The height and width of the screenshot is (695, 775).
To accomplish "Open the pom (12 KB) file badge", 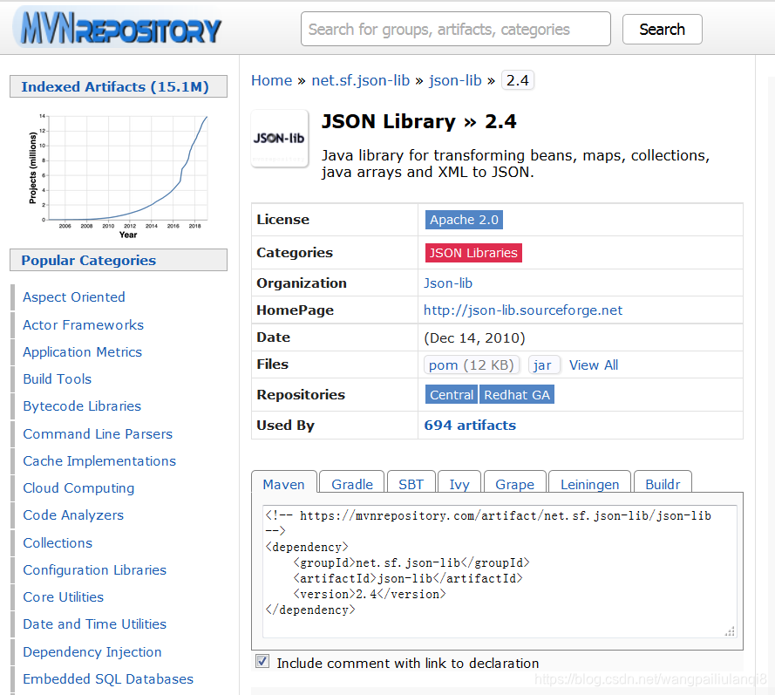I will (472, 365).
